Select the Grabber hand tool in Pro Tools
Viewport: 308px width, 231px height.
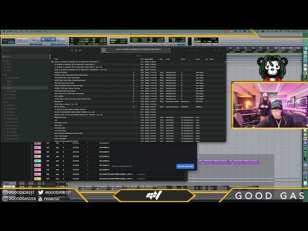[x=53, y=39]
